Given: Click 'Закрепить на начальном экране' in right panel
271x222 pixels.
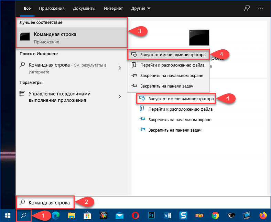Looking at the screenshot, I should pos(180,120).
